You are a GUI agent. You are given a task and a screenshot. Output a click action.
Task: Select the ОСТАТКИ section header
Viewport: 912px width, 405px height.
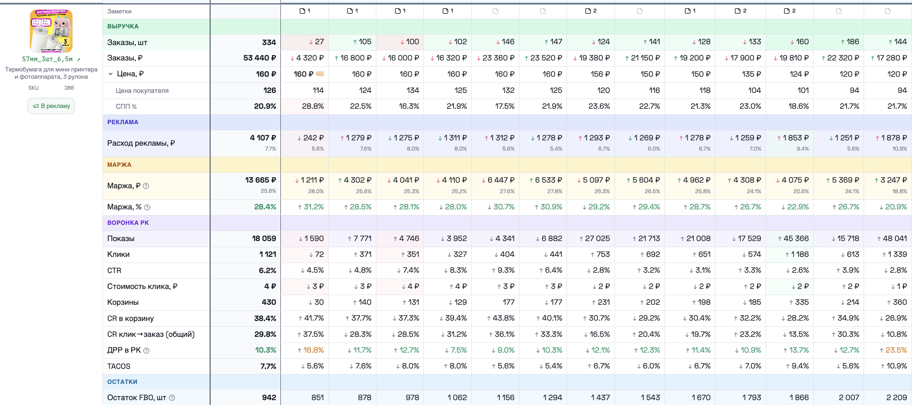pos(122,382)
